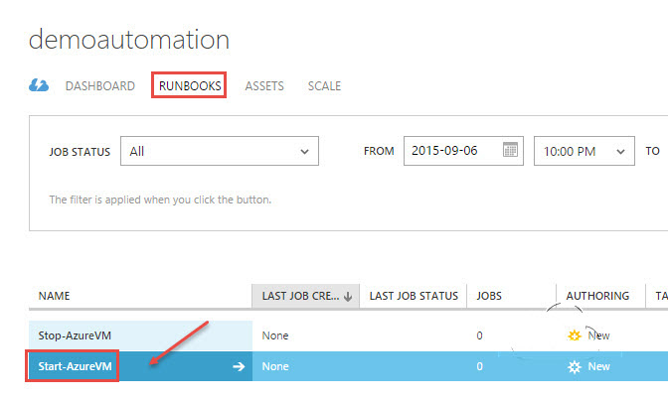Click the New status icon for Stop-AzureVM
The height and width of the screenshot is (400, 668).
point(575,335)
